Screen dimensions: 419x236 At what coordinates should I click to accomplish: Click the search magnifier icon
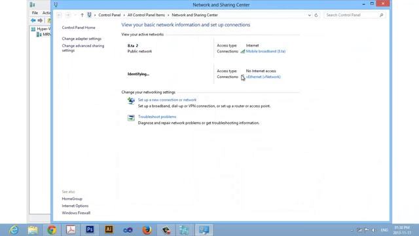[381, 15]
